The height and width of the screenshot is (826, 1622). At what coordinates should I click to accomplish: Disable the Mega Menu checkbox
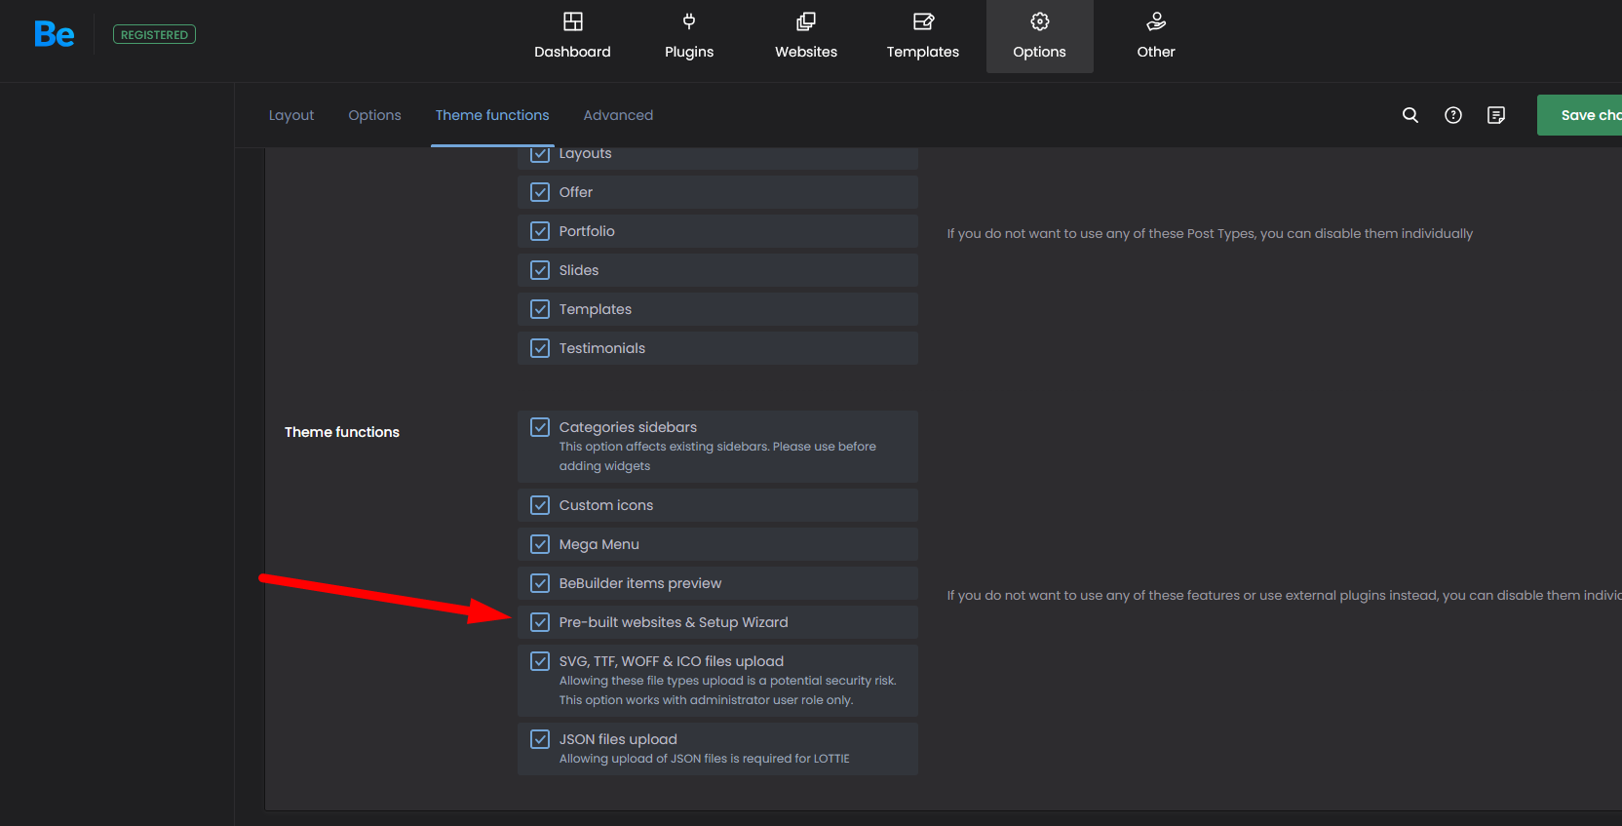coord(540,544)
